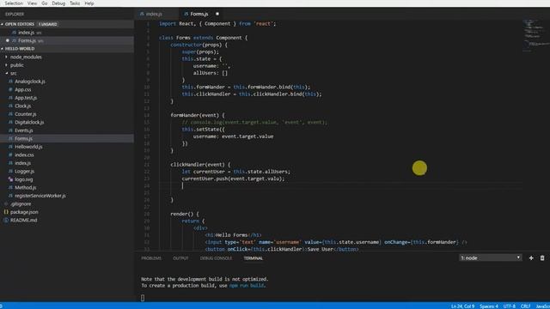
Task: Open the terminal selector dropdown '1: node'
Action: click(x=491, y=257)
